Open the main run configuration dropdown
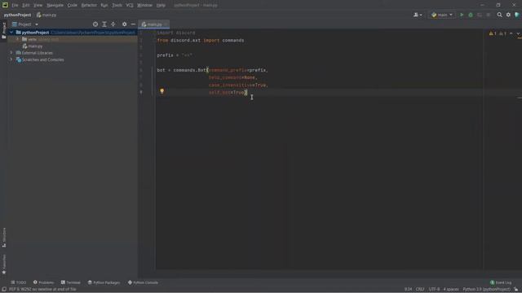 click(442, 15)
